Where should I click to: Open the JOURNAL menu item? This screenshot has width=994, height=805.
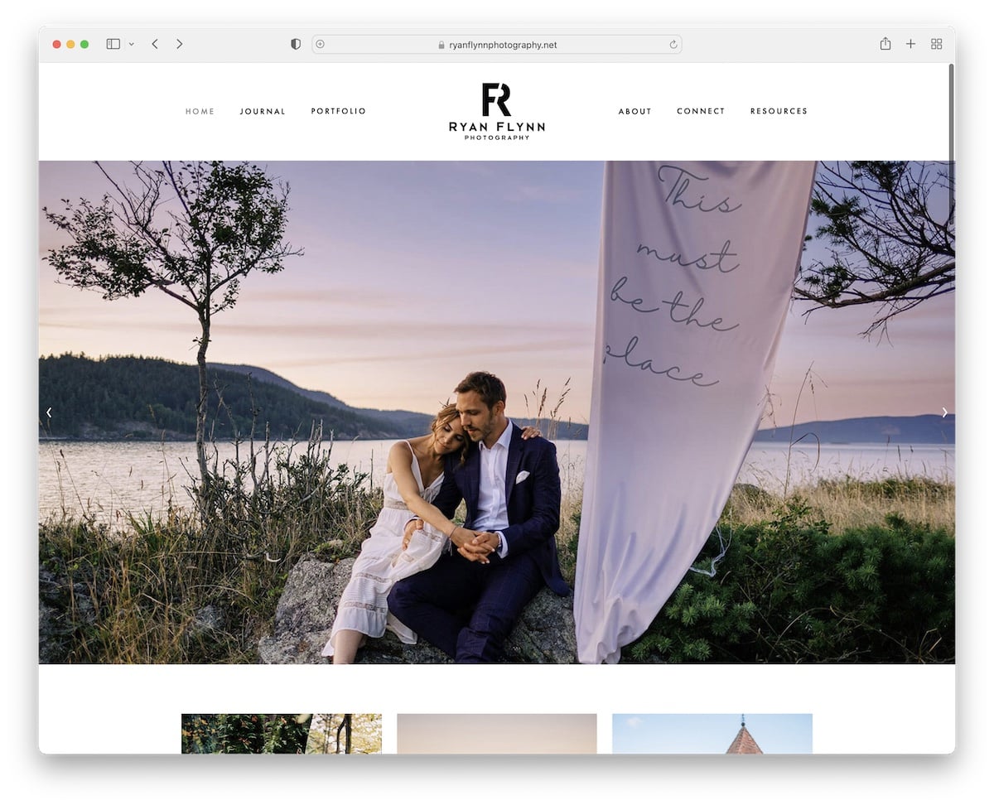pyautogui.click(x=263, y=111)
